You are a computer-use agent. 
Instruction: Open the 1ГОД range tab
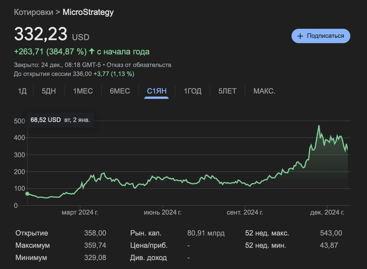(192, 91)
